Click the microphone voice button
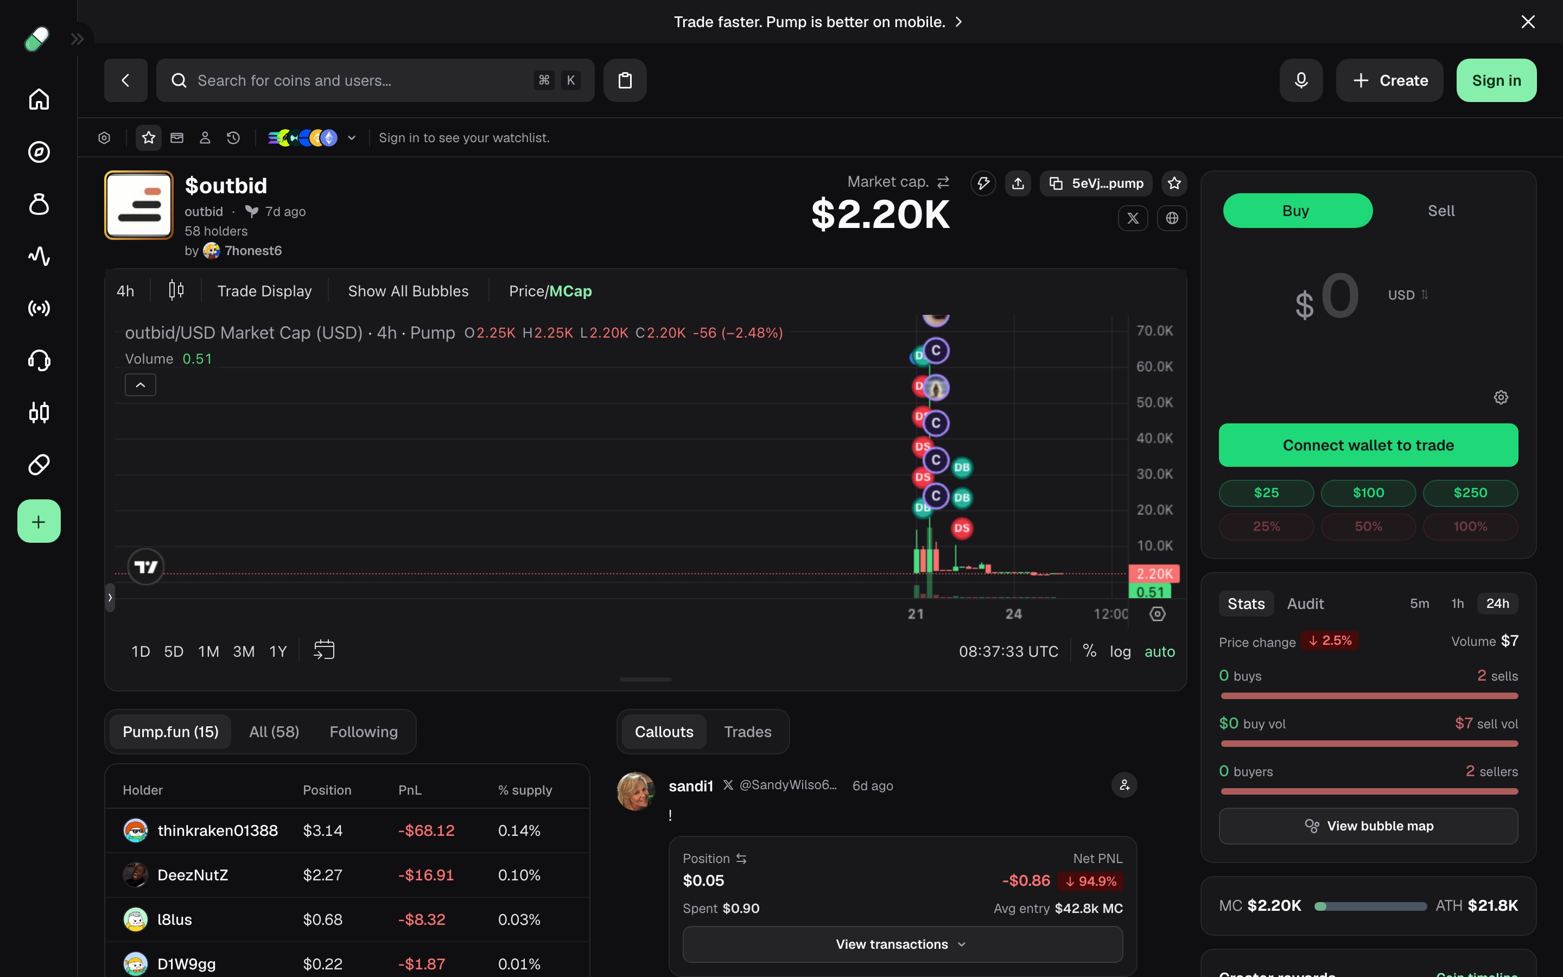The width and height of the screenshot is (1563, 977). point(1301,80)
